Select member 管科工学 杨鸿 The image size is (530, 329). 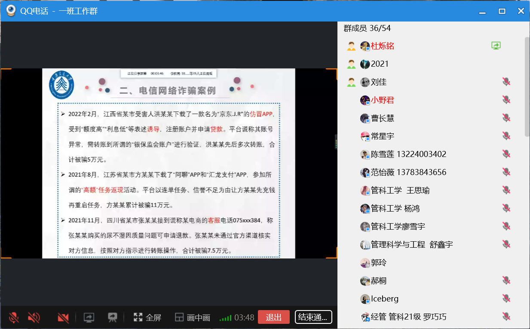pos(395,209)
